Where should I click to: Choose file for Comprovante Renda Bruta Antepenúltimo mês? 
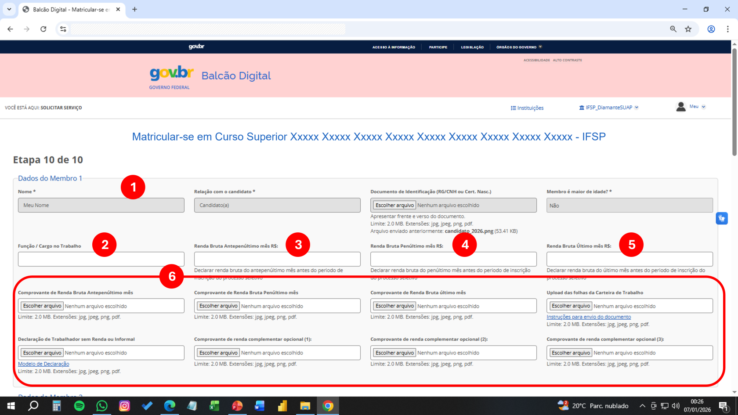(42, 306)
